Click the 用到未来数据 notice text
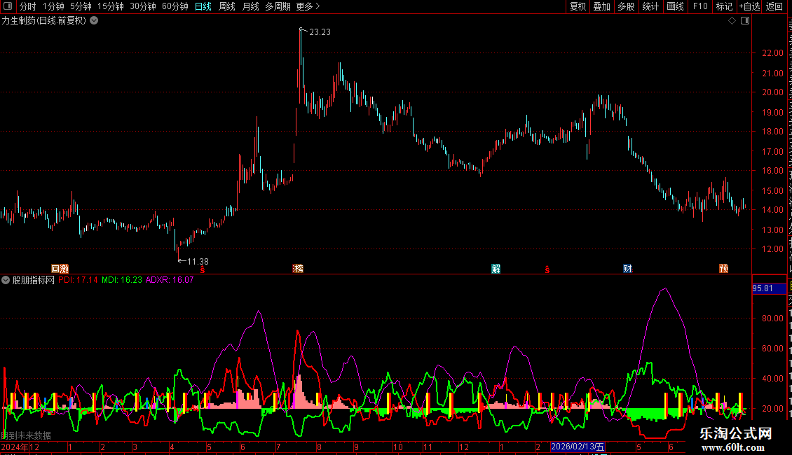 tap(26, 435)
